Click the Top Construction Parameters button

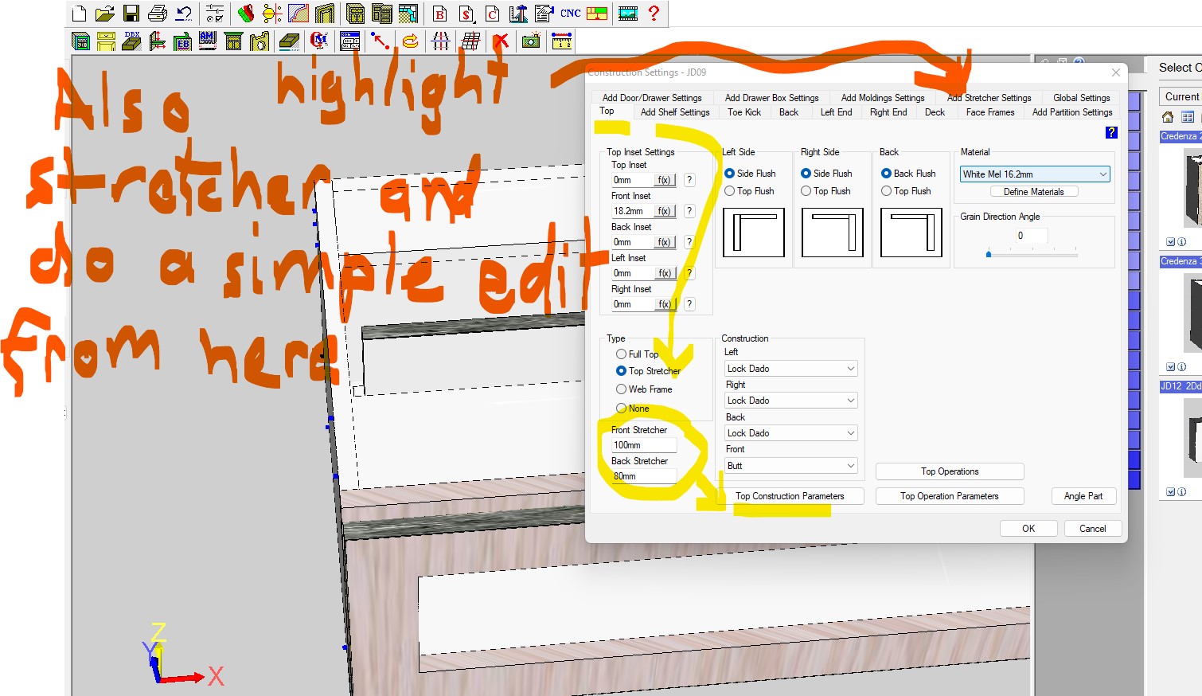coord(790,496)
